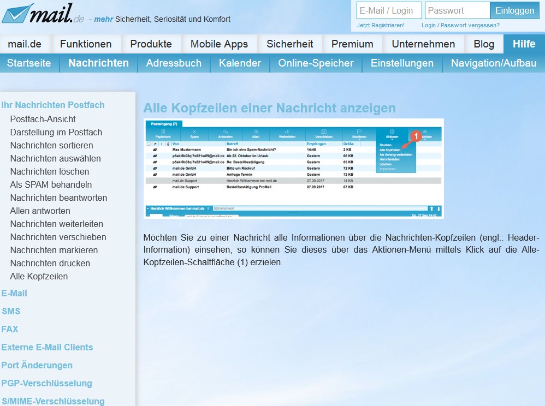This screenshot has width=545, height=406.
Task: Open Allen antworten topic
Action: [x=40, y=211]
